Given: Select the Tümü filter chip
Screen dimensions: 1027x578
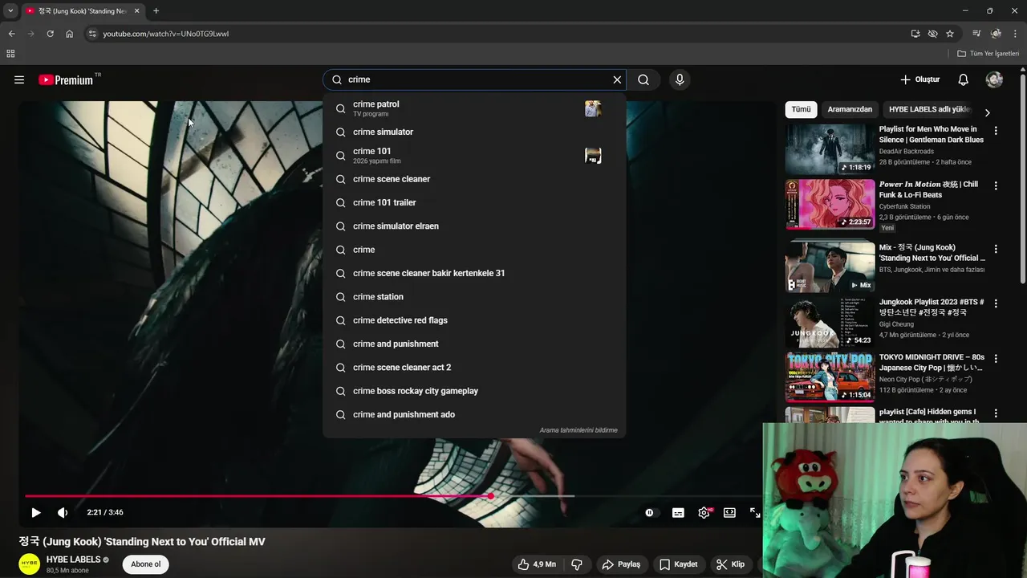Looking at the screenshot, I should pos(801,109).
